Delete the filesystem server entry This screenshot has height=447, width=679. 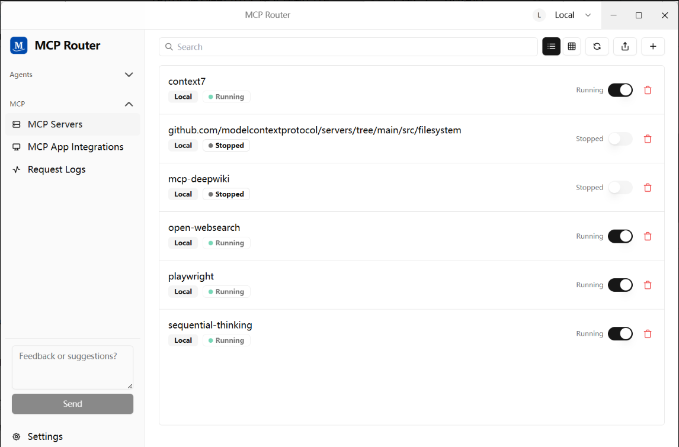click(x=648, y=139)
